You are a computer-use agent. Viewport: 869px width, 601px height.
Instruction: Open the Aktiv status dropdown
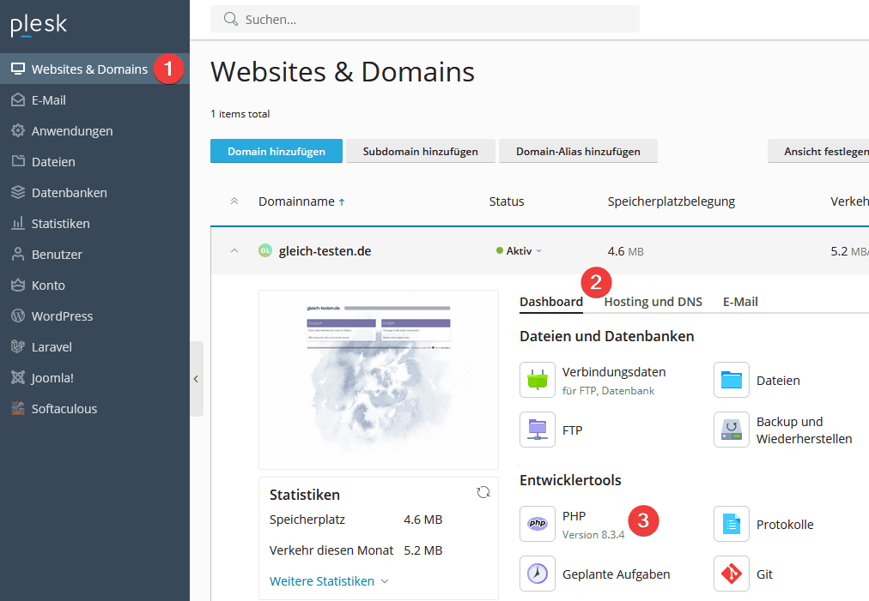(520, 251)
